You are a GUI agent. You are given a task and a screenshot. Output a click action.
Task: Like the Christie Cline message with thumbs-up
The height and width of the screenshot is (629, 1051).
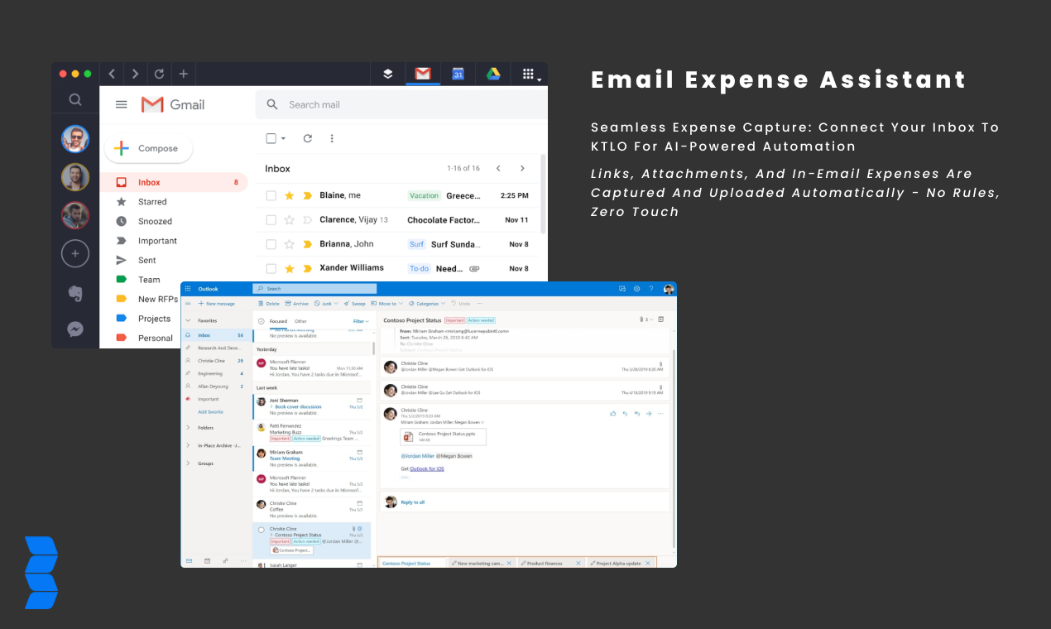point(612,414)
